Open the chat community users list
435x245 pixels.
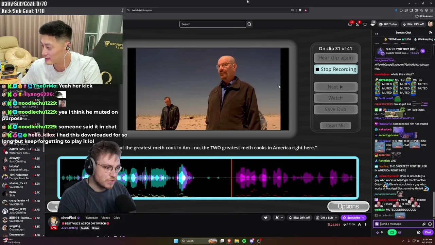click(x=431, y=33)
